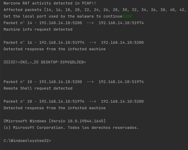The height and width of the screenshot is (150, 188).
Task: Click the Packet n° 14 line
Action: [74, 23]
